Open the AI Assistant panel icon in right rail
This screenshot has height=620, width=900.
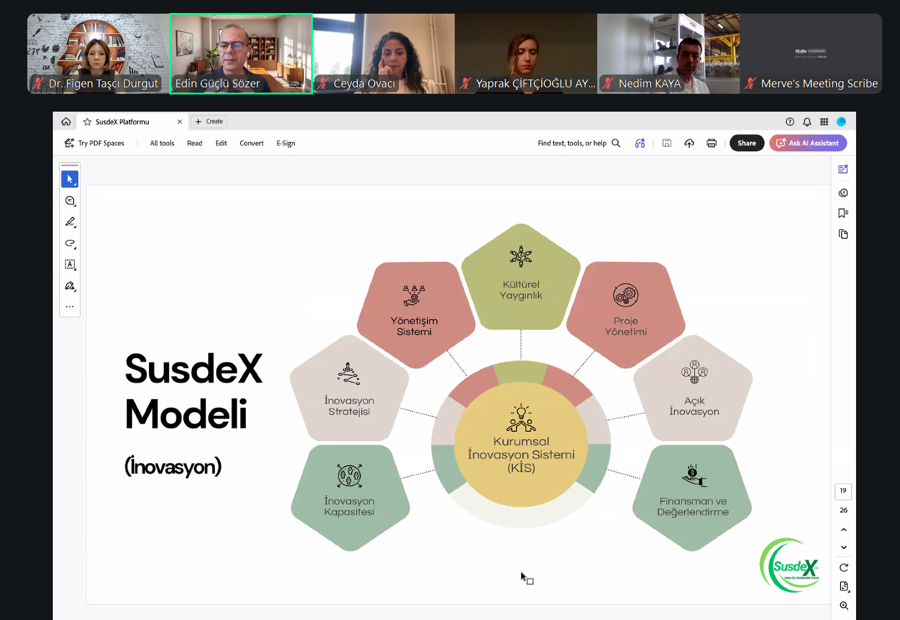click(x=843, y=169)
